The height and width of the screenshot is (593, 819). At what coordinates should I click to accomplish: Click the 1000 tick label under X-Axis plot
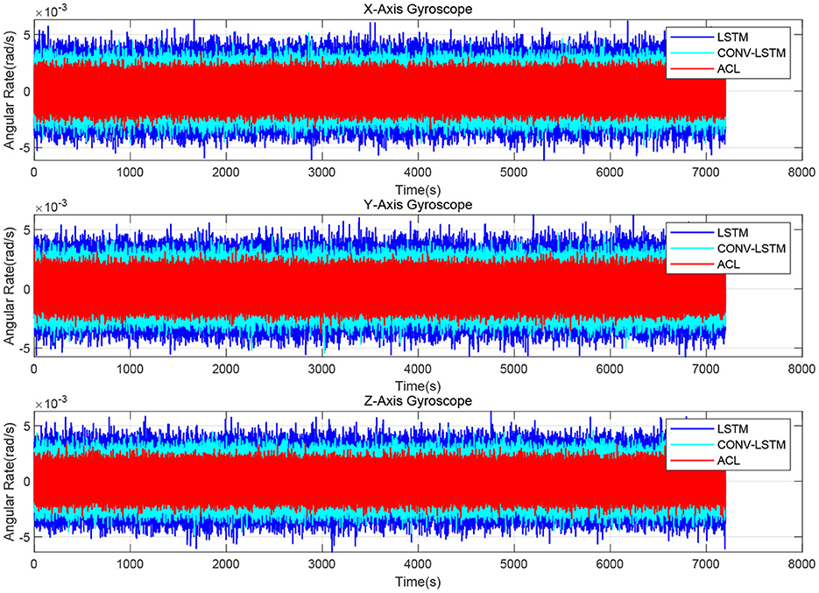point(130,173)
